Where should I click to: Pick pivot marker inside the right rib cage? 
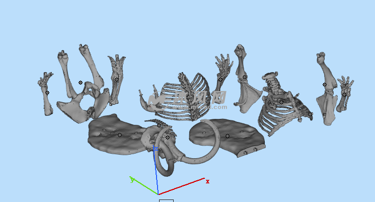(x=281, y=102)
